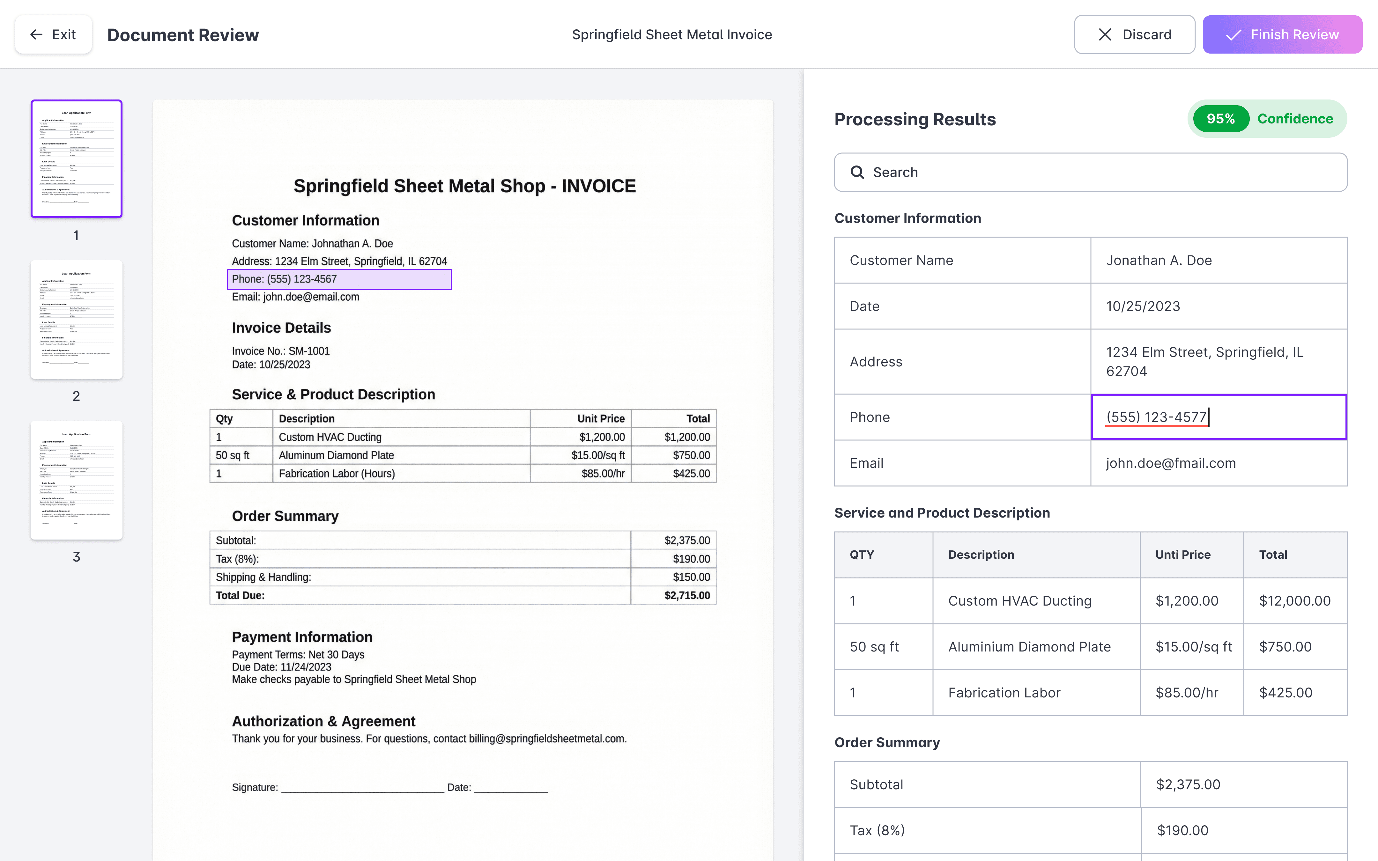Viewport: 1378px width, 861px height.
Task: Click the magnifying glass search icon
Action: [857, 172]
